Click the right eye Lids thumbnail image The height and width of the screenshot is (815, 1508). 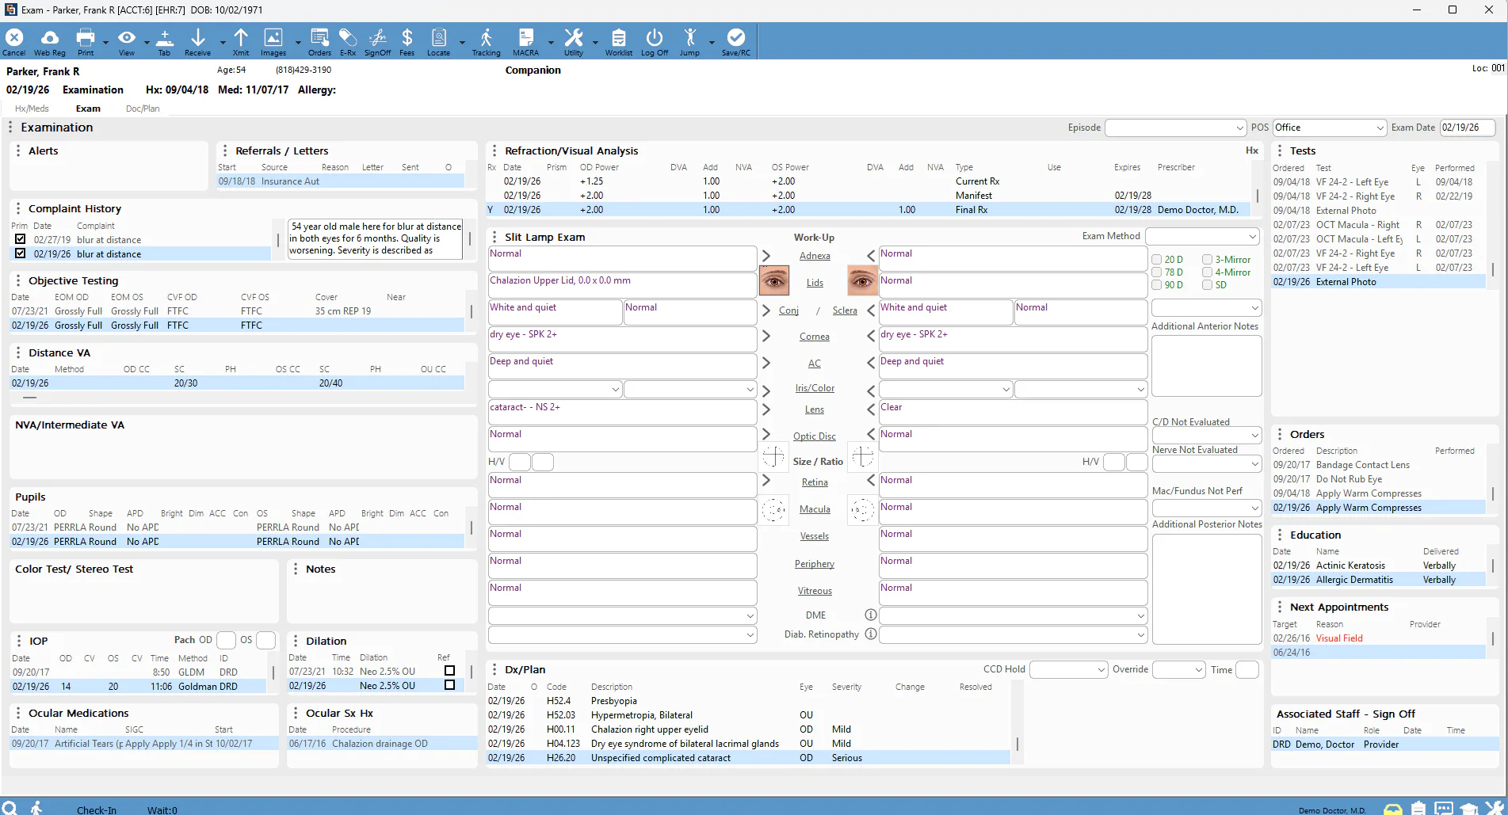tap(774, 280)
